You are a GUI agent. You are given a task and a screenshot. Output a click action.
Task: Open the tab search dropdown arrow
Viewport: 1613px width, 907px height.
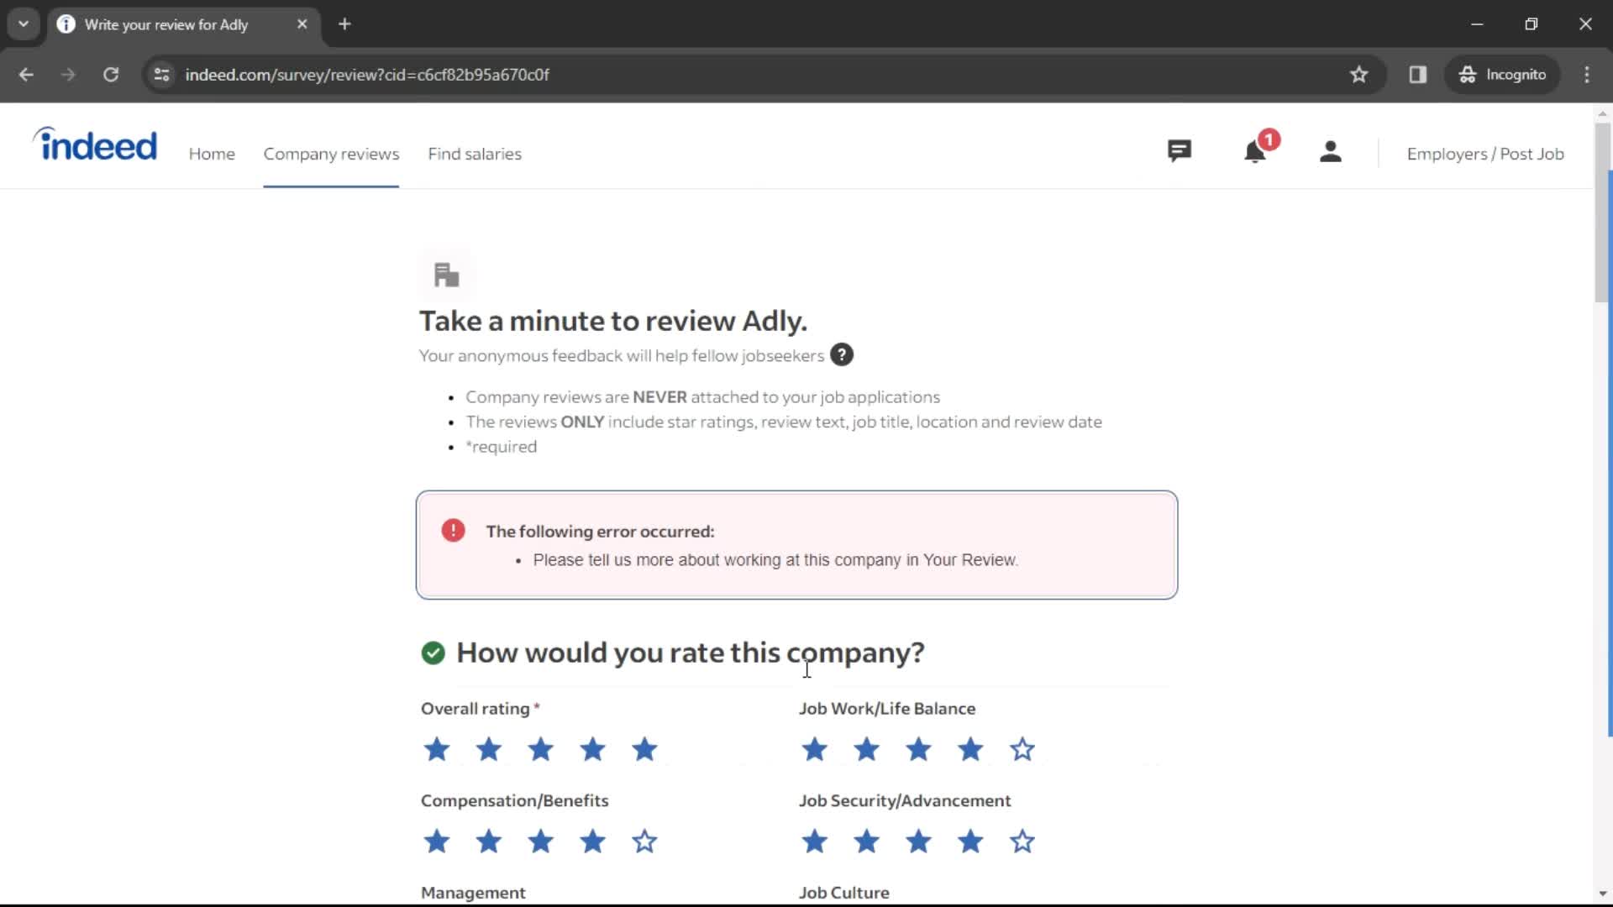[24, 24]
